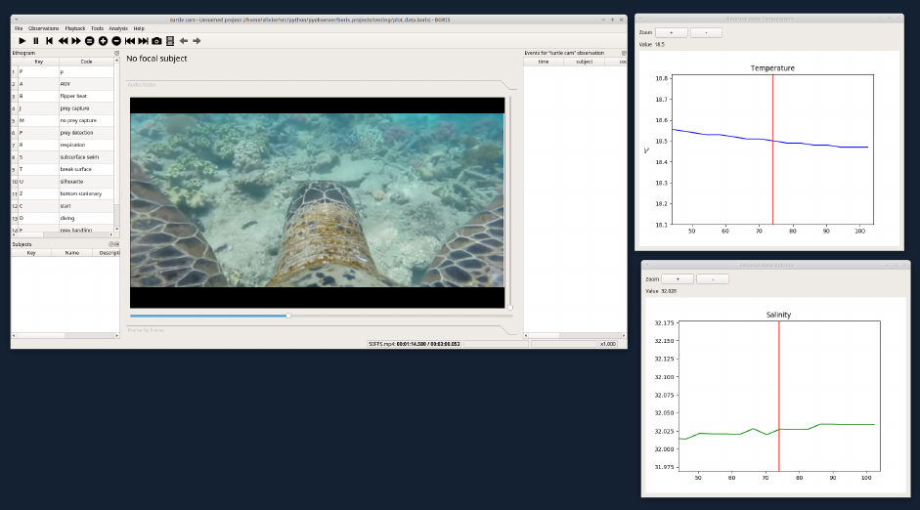Screen dimensions: 920x510
Task: Decrease playback speed with the minus circle icon
Action: (116, 41)
